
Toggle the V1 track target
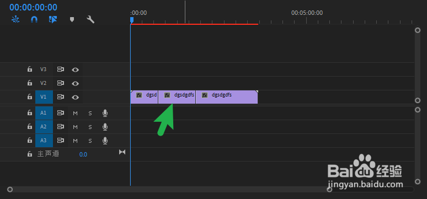(x=44, y=97)
